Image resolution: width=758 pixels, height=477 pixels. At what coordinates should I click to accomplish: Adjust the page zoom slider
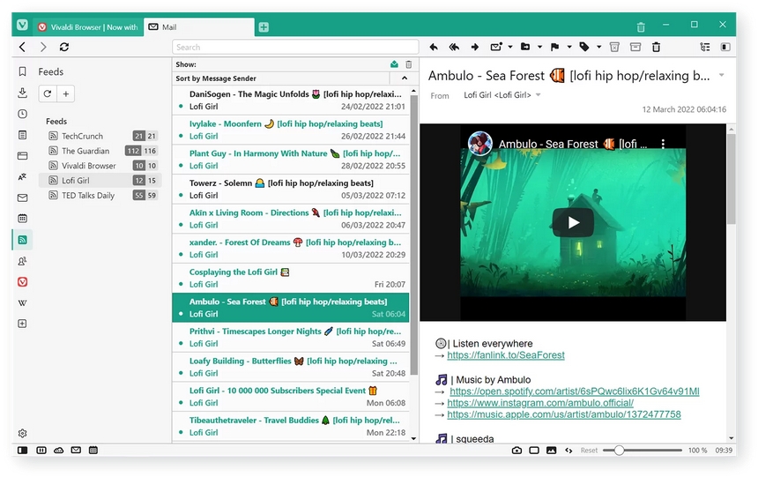[619, 451]
